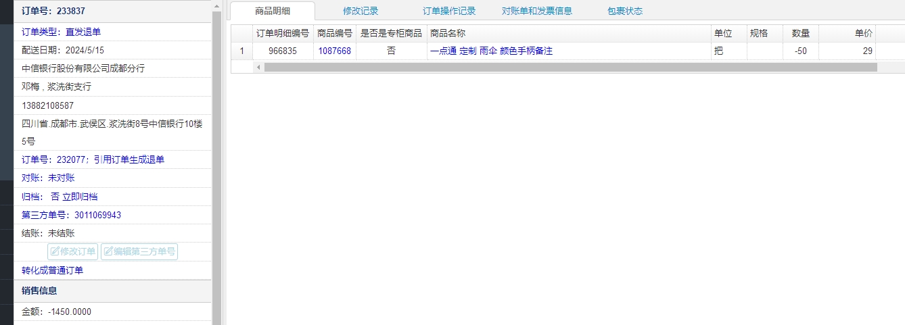This screenshot has height=325, width=905.
Task: Click the 是否是专柜商品 column header
Action: click(391, 33)
